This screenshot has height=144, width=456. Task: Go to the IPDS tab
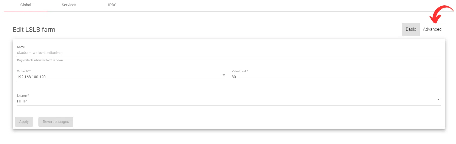(x=112, y=5)
